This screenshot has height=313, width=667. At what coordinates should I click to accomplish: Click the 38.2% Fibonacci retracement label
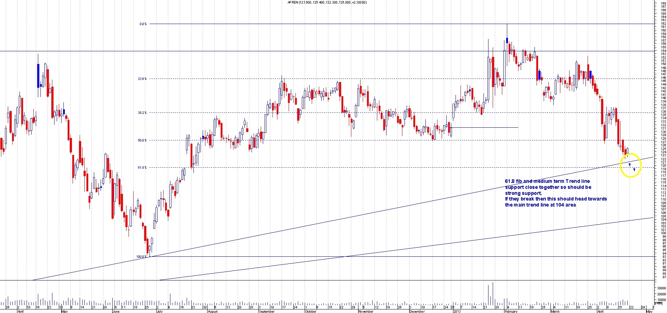click(142, 113)
